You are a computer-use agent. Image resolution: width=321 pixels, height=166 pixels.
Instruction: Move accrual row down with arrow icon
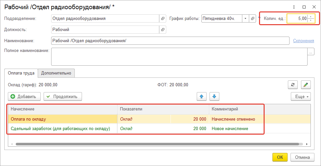tap(214, 96)
